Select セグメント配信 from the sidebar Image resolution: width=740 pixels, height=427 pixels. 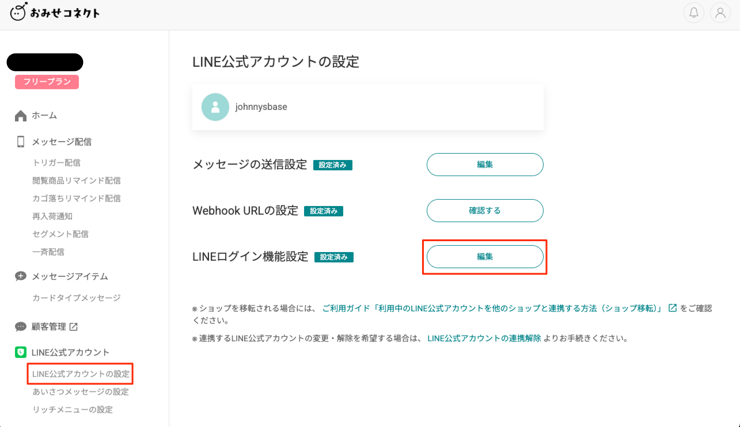pos(60,234)
